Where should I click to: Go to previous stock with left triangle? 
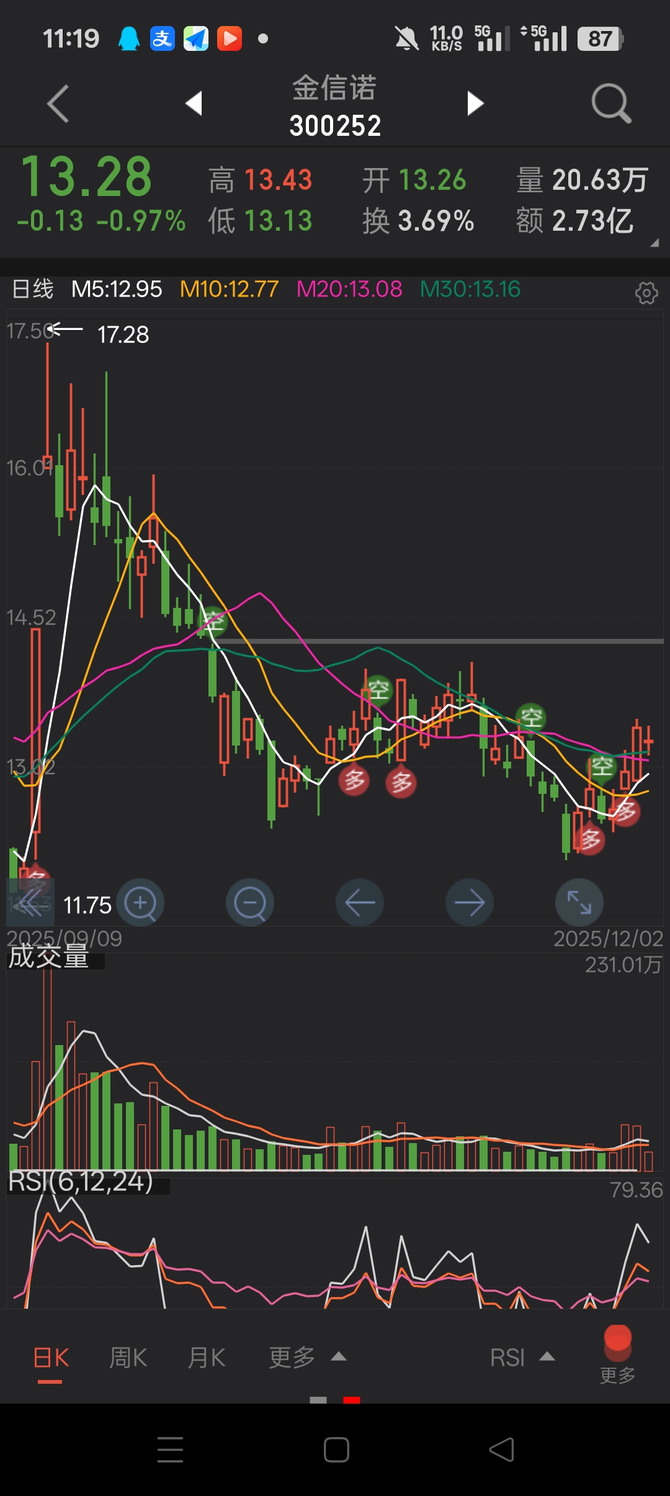pos(194,103)
